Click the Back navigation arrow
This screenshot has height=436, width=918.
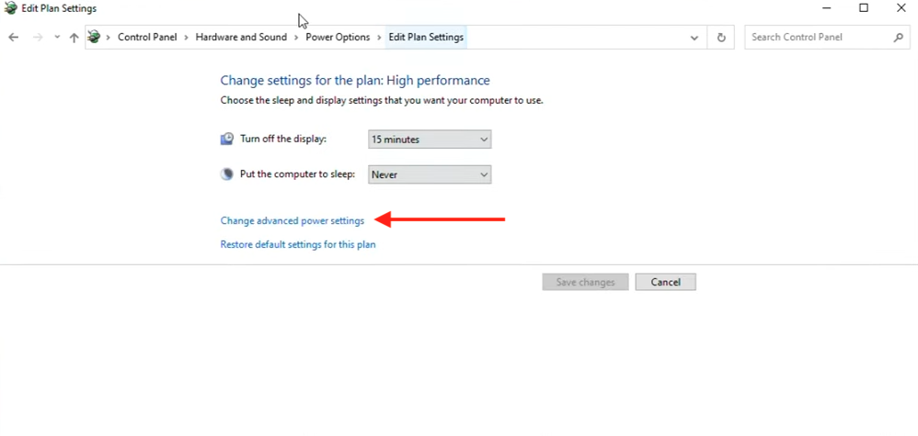click(x=13, y=38)
